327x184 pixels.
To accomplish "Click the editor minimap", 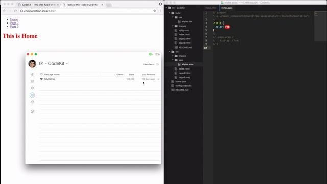I will (x=320, y=26).
